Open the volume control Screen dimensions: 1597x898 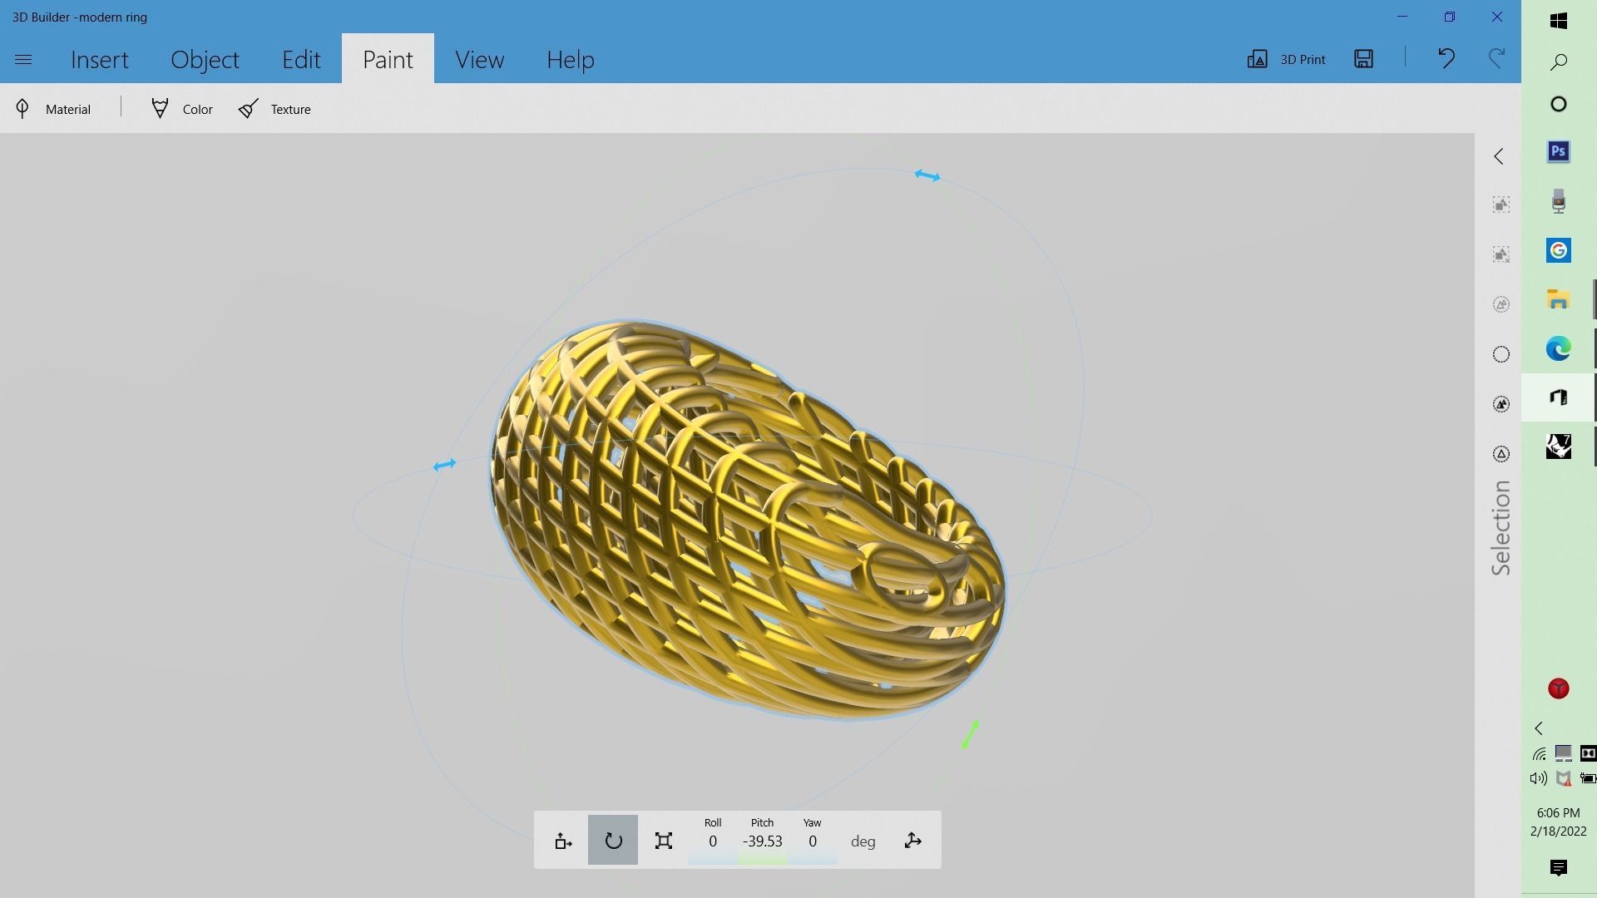point(1539,778)
